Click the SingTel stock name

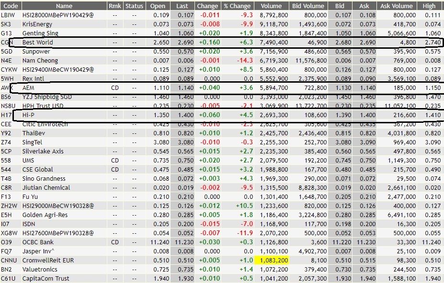coord(32,142)
